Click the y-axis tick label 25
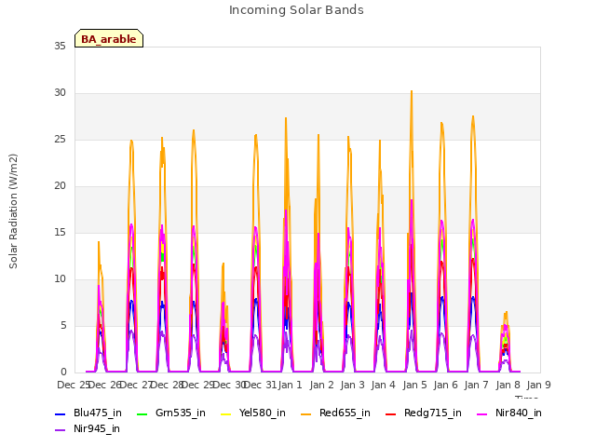The image size is (596, 447). (x=60, y=140)
